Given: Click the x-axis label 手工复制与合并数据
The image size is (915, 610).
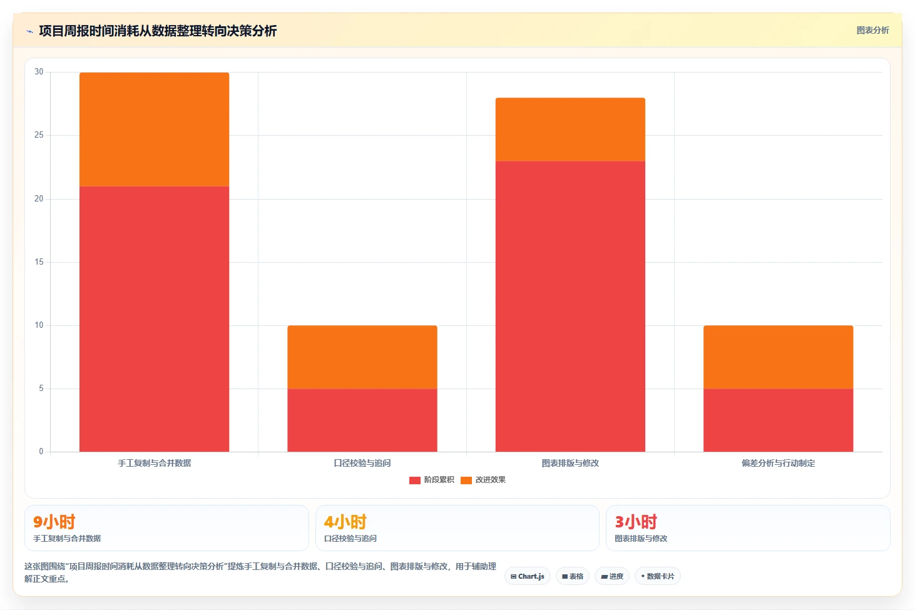Looking at the screenshot, I should (x=155, y=463).
